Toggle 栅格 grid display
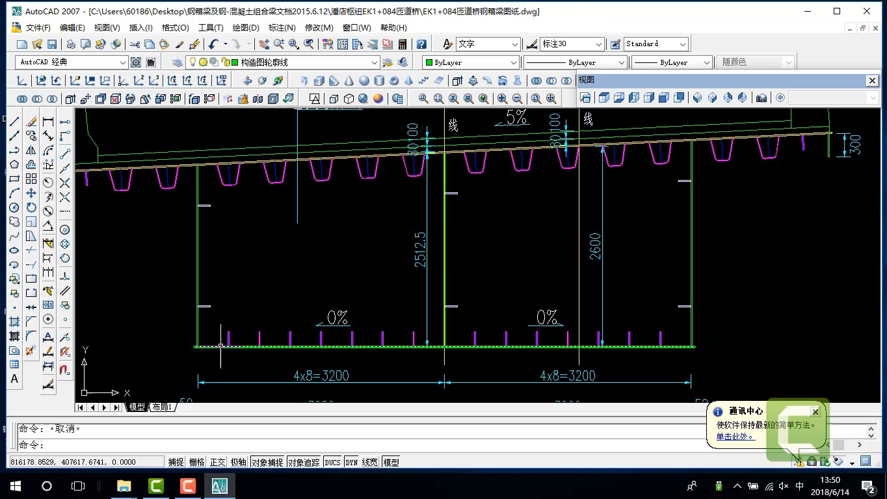This screenshot has width=887, height=499. coord(196,462)
